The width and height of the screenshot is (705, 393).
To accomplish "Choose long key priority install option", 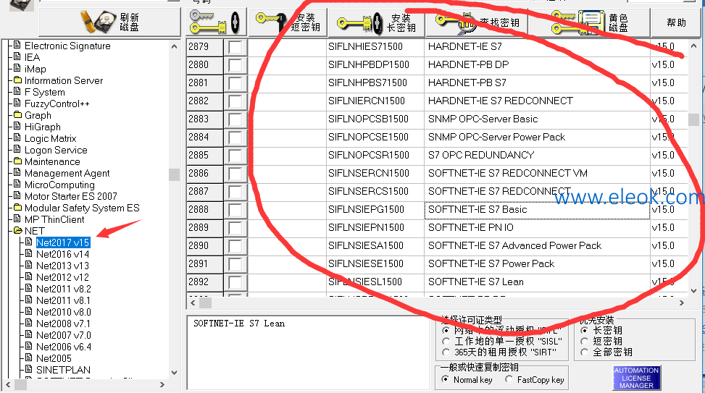I will coord(585,330).
